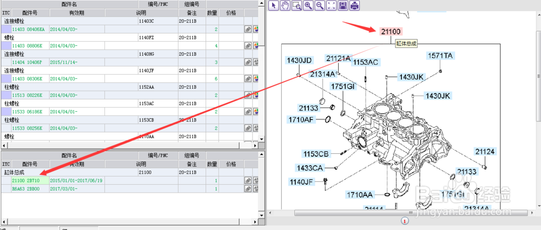Click 编号/PNC header in lower table
Viewport: 541px width, 230px height.
[157, 155]
